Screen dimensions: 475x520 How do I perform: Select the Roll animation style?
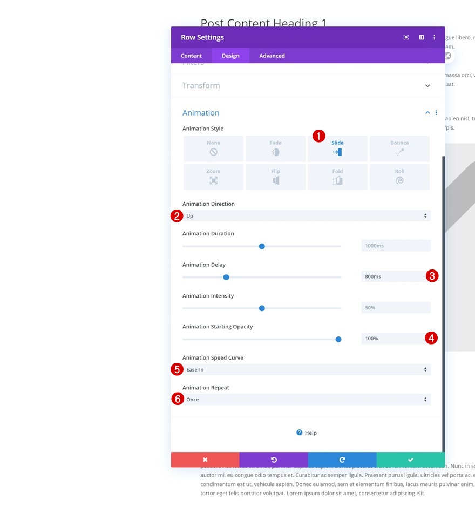tap(399, 177)
